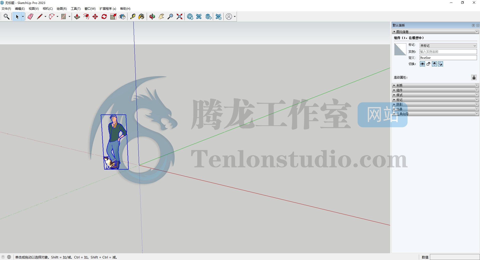Activate the Orbit tool
The width and height of the screenshot is (480, 260).
tap(152, 17)
